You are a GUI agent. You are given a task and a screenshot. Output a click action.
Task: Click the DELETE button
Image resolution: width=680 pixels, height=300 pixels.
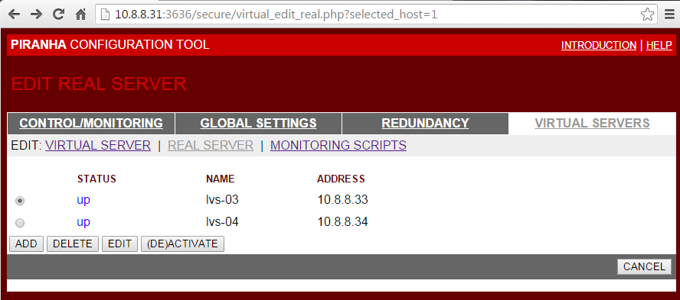point(73,244)
